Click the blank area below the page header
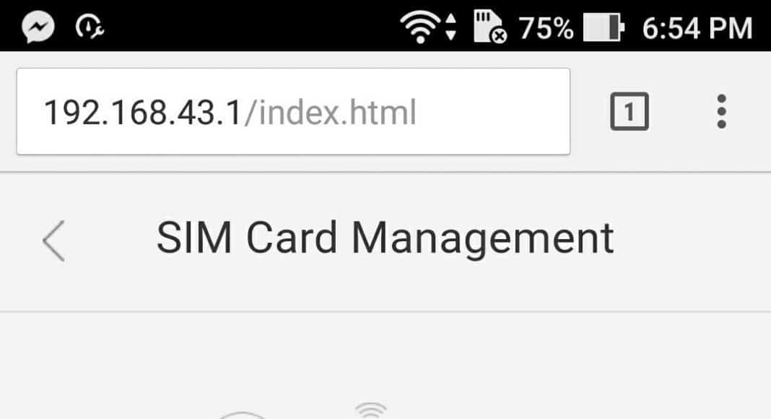Viewport: 771px width, 419px height. [385, 354]
